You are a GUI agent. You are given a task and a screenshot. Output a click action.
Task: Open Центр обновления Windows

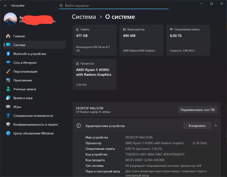pos(34,133)
